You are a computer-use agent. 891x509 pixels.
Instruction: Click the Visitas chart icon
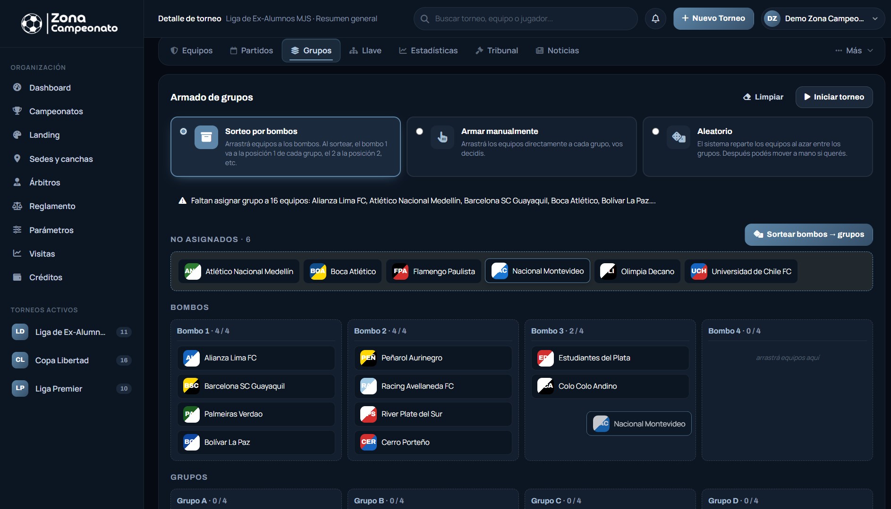17,253
